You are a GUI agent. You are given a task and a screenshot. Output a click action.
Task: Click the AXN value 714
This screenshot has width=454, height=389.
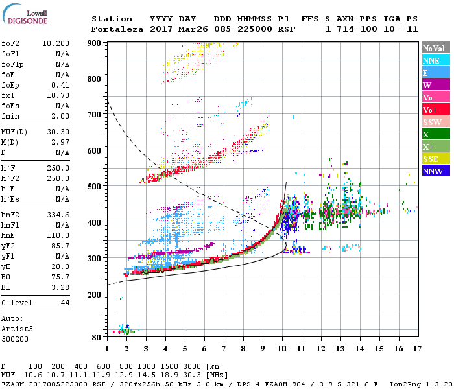pyautogui.click(x=345, y=29)
